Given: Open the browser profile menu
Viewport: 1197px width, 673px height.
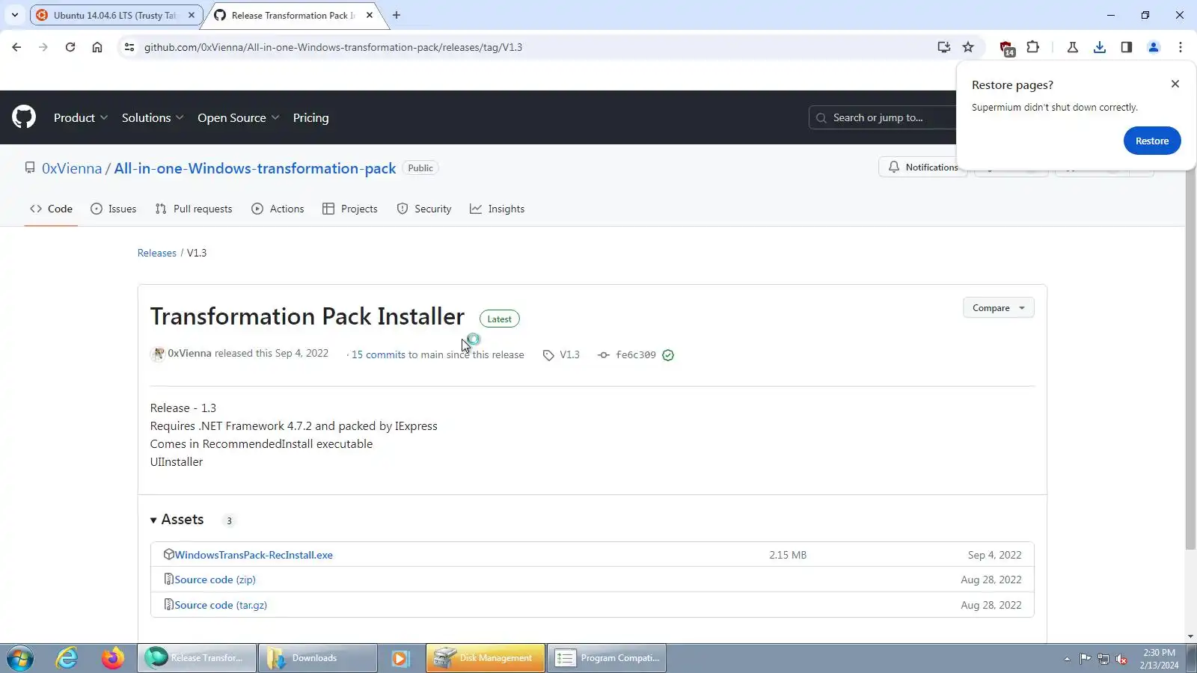Looking at the screenshot, I should click(x=1154, y=47).
